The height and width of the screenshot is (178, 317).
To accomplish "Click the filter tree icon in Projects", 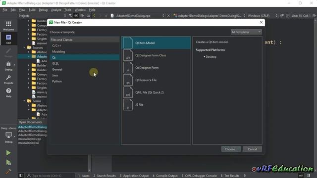I will (x=70, y=16).
